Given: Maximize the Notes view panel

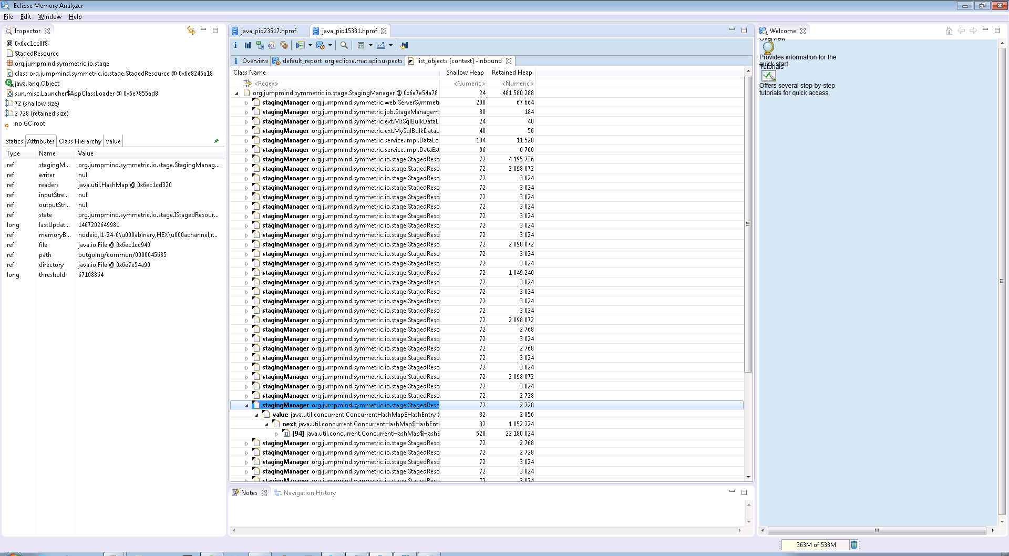Looking at the screenshot, I should tap(744, 492).
